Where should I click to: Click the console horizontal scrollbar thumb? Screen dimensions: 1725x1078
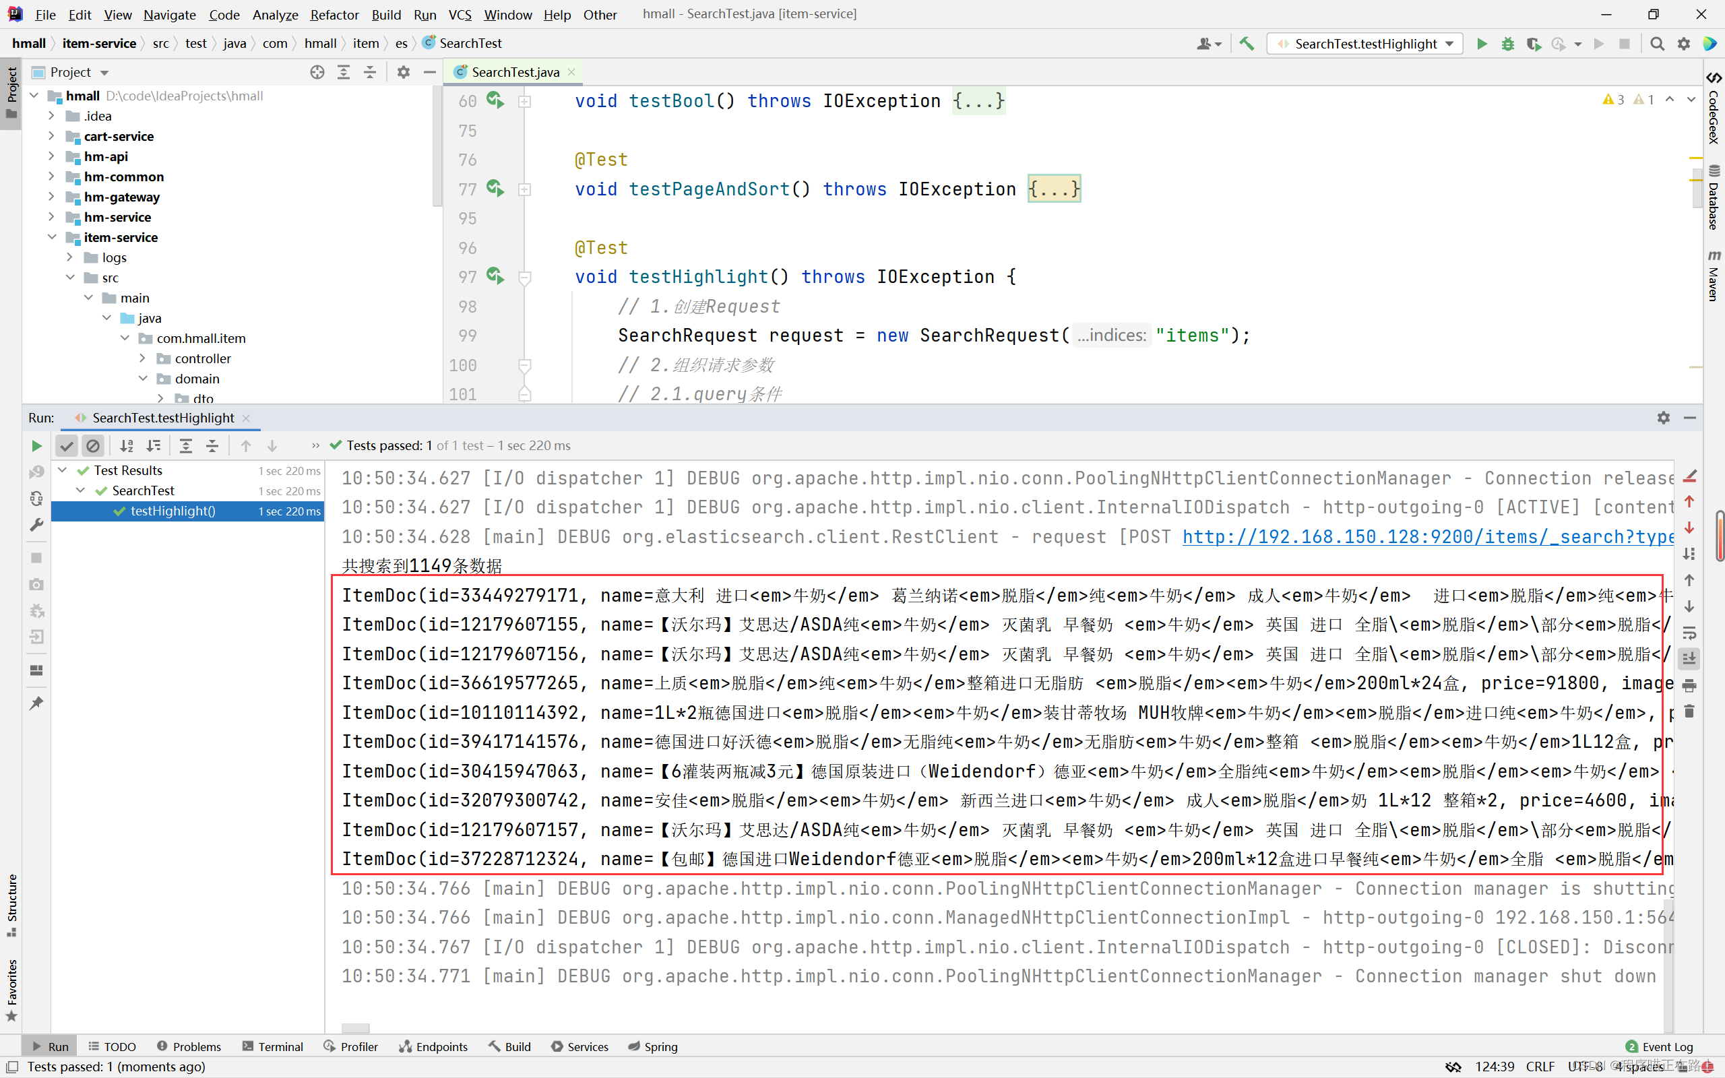[355, 1027]
